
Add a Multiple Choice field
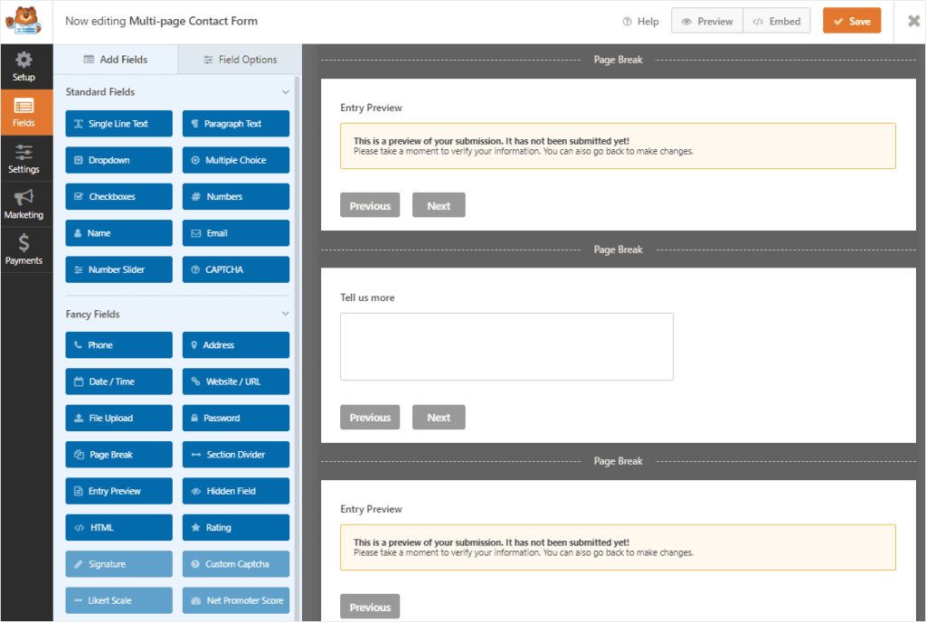pos(235,160)
